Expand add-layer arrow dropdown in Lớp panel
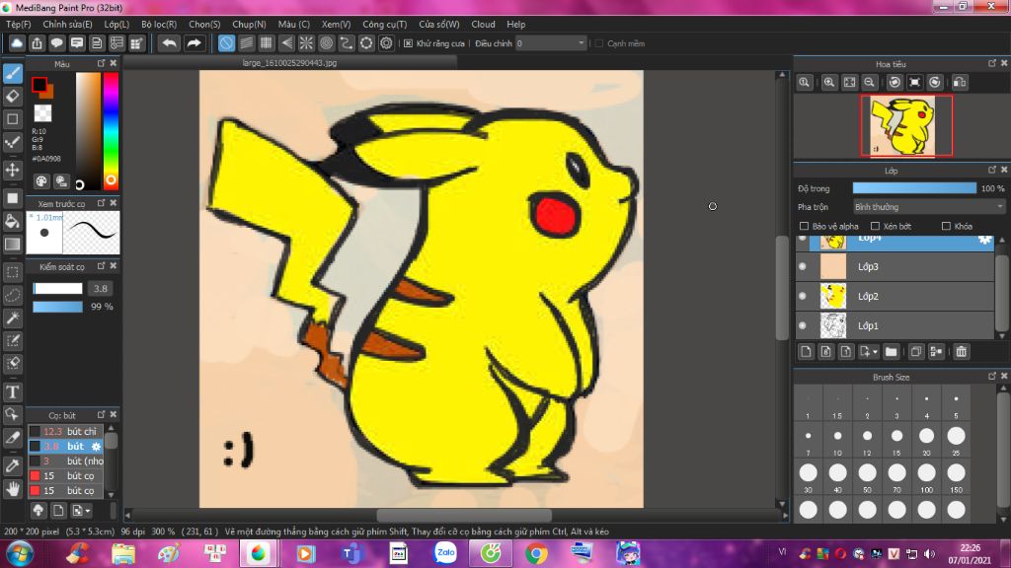Viewport: 1011px width, 568px height. pyautogui.click(x=875, y=352)
